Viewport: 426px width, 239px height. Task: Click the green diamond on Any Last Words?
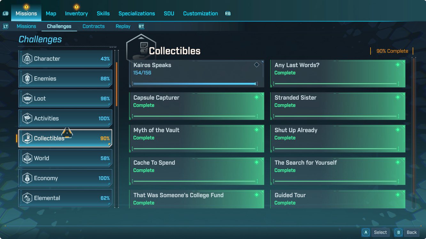pos(398,65)
